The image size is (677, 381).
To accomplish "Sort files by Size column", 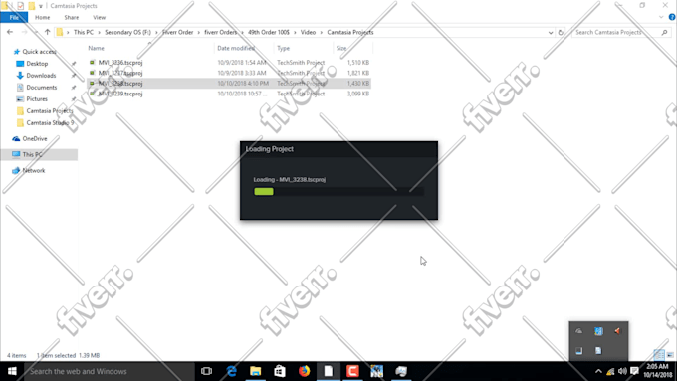I will [341, 48].
